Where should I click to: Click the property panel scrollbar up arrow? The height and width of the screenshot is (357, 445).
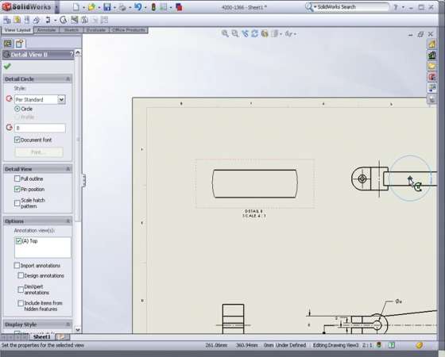(x=78, y=53)
